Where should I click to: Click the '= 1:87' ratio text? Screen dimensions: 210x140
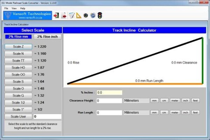pyautogui.click(x=39, y=68)
